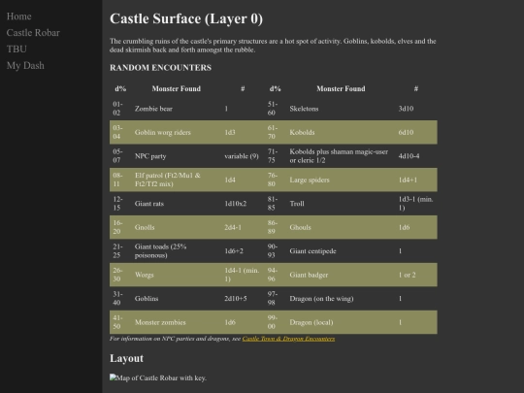Image resolution: width=524 pixels, height=393 pixels.
Task: Click the 1d4+1 count for Large spiders
Action: pos(408,180)
